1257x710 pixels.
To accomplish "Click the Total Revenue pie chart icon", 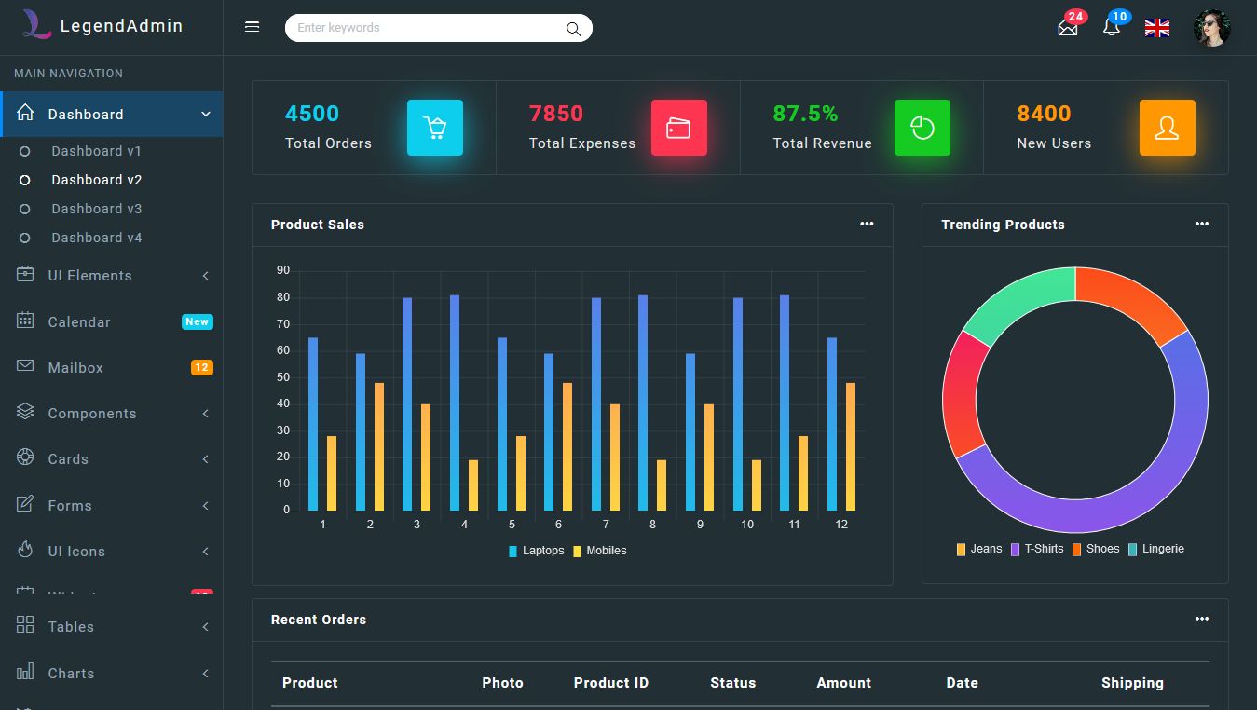I will (x=922, y=128).
